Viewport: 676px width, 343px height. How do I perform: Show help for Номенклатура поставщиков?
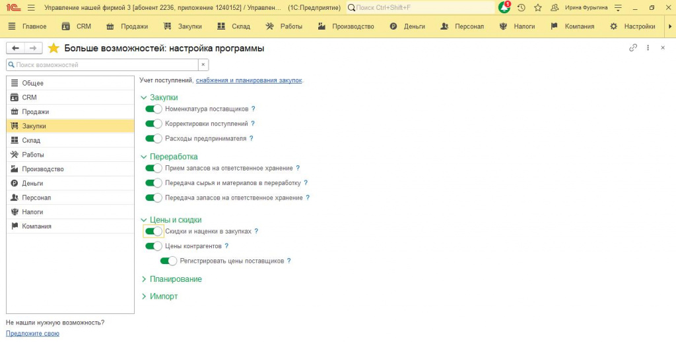click(x=253, y=109)
